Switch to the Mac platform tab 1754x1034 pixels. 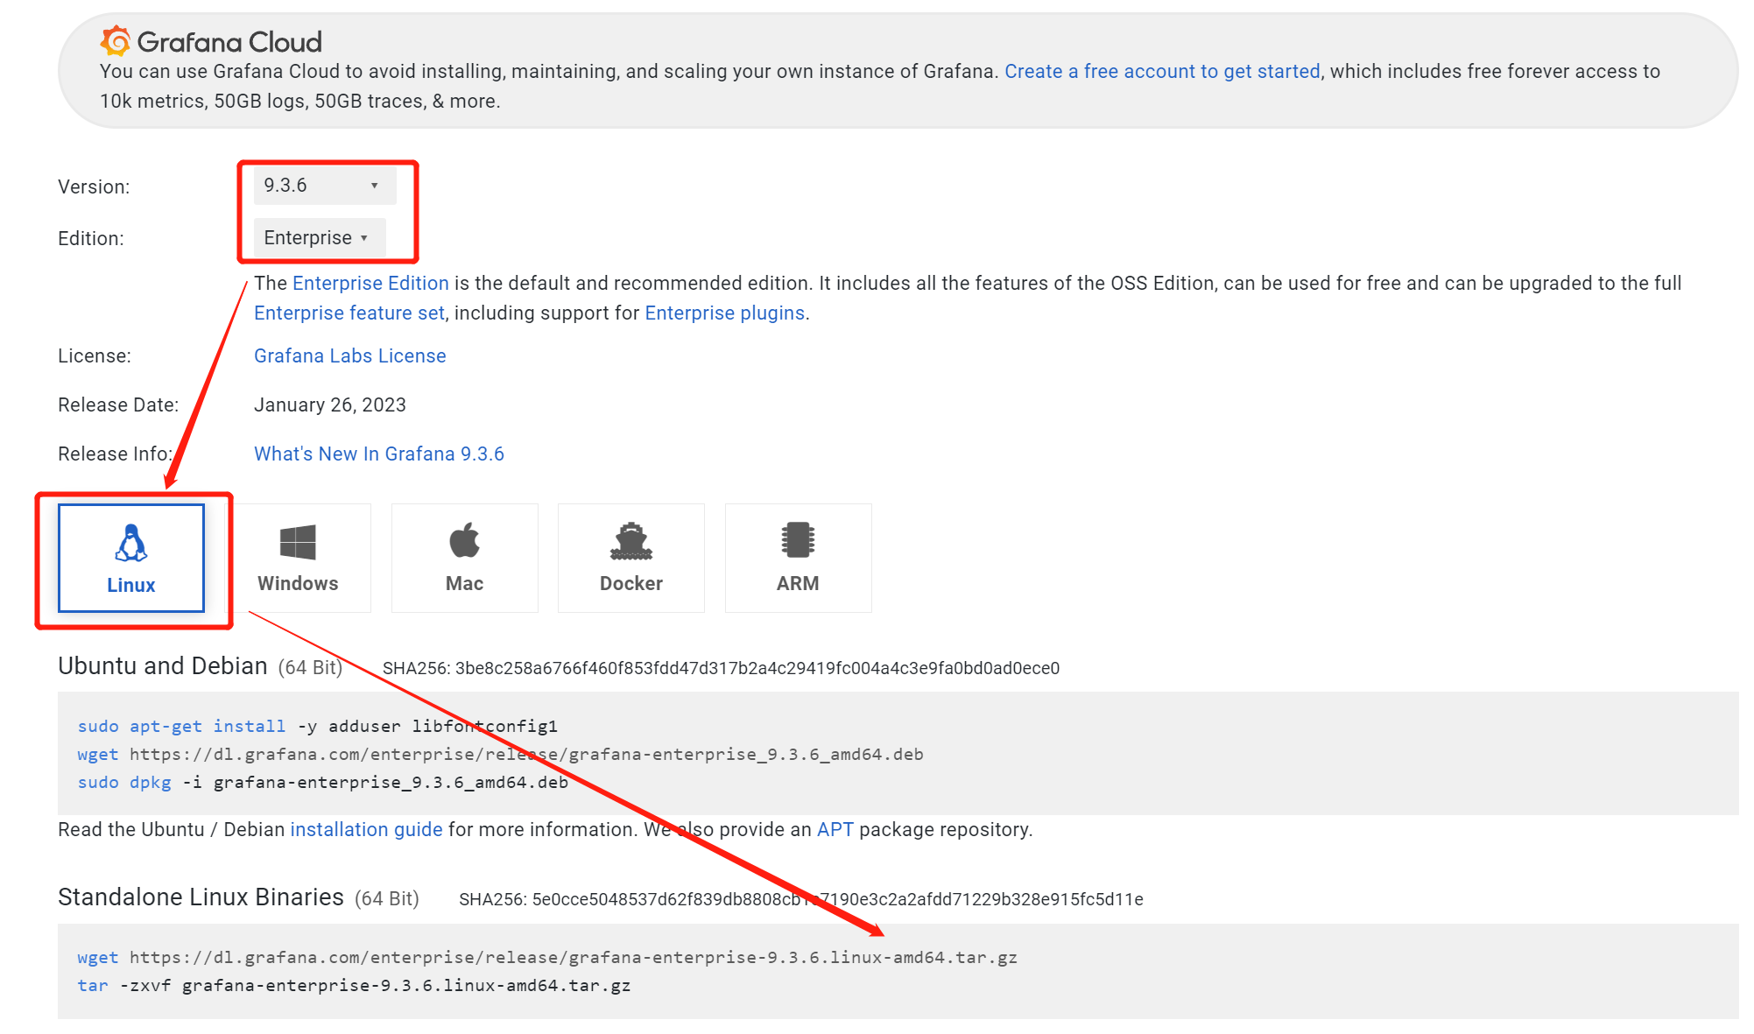464,558
